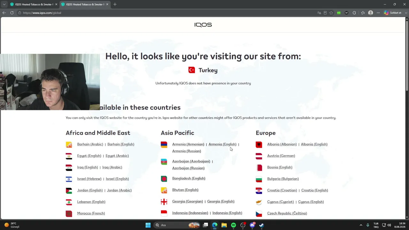The height and width of the screenshot is (230, 409).
Task: Open Bahrain (English) site
Action: pyautogui.click(x=121, y=144)
